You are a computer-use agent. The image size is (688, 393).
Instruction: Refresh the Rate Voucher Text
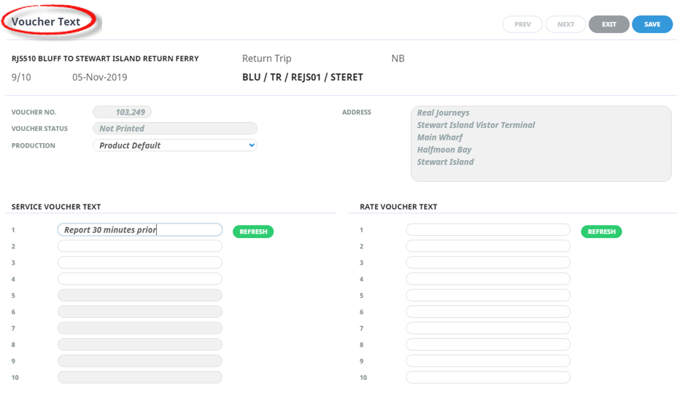(x=601, y=232)
